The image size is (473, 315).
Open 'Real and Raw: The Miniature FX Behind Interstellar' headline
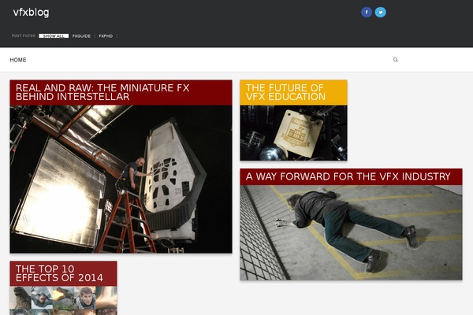pos(102,92)
